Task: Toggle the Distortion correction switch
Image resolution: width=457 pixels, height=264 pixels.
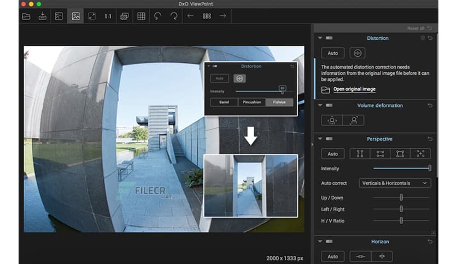Action: pos(329,38)
